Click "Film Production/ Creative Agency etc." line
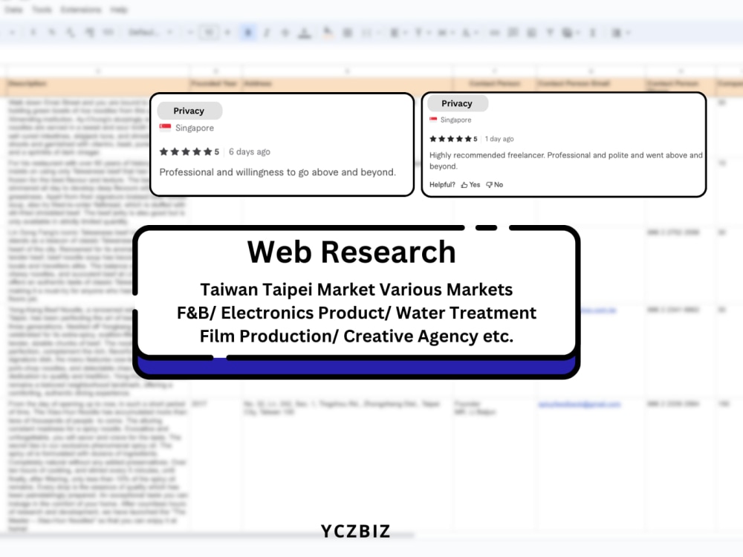 pyautogui.click(x=357, y=336)
